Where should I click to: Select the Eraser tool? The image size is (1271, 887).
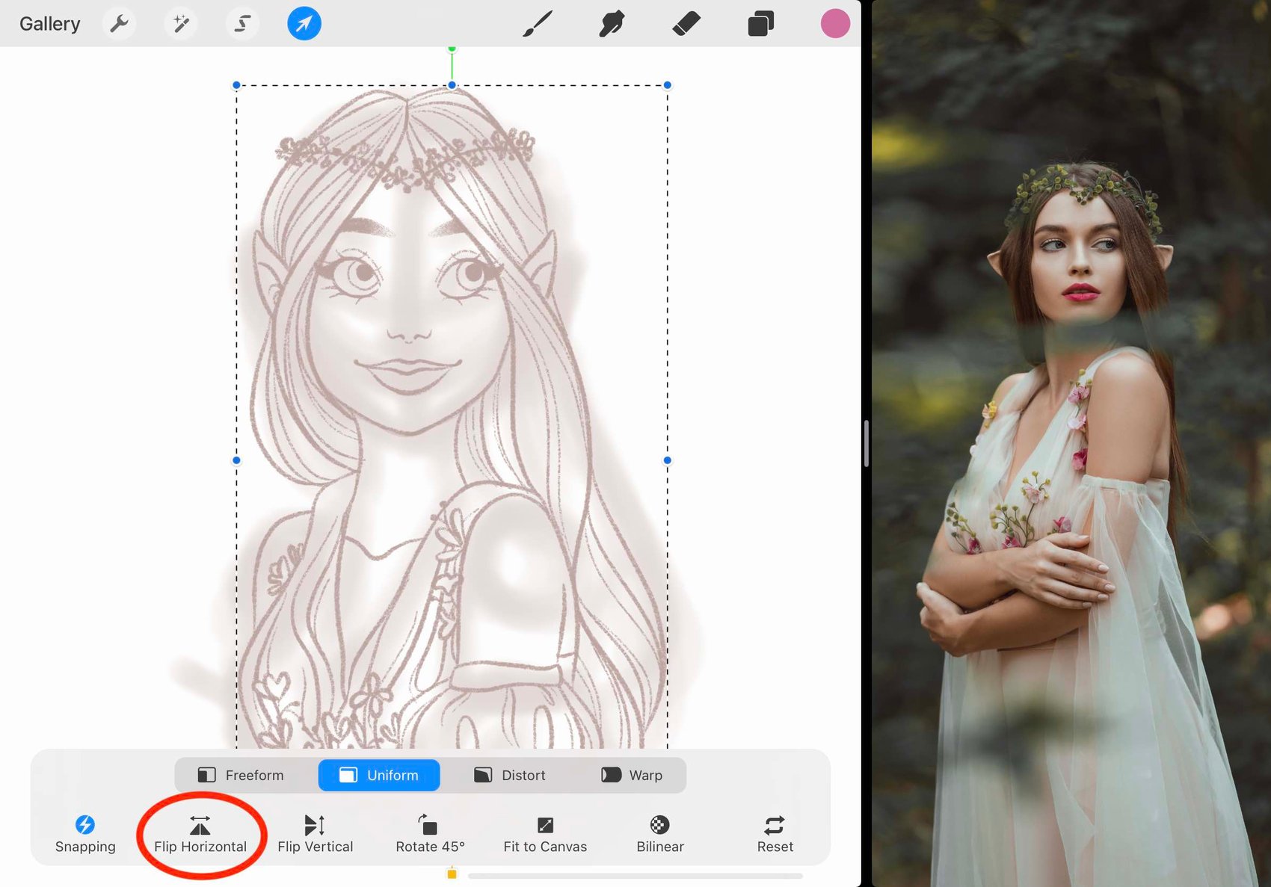coord(686,24)
